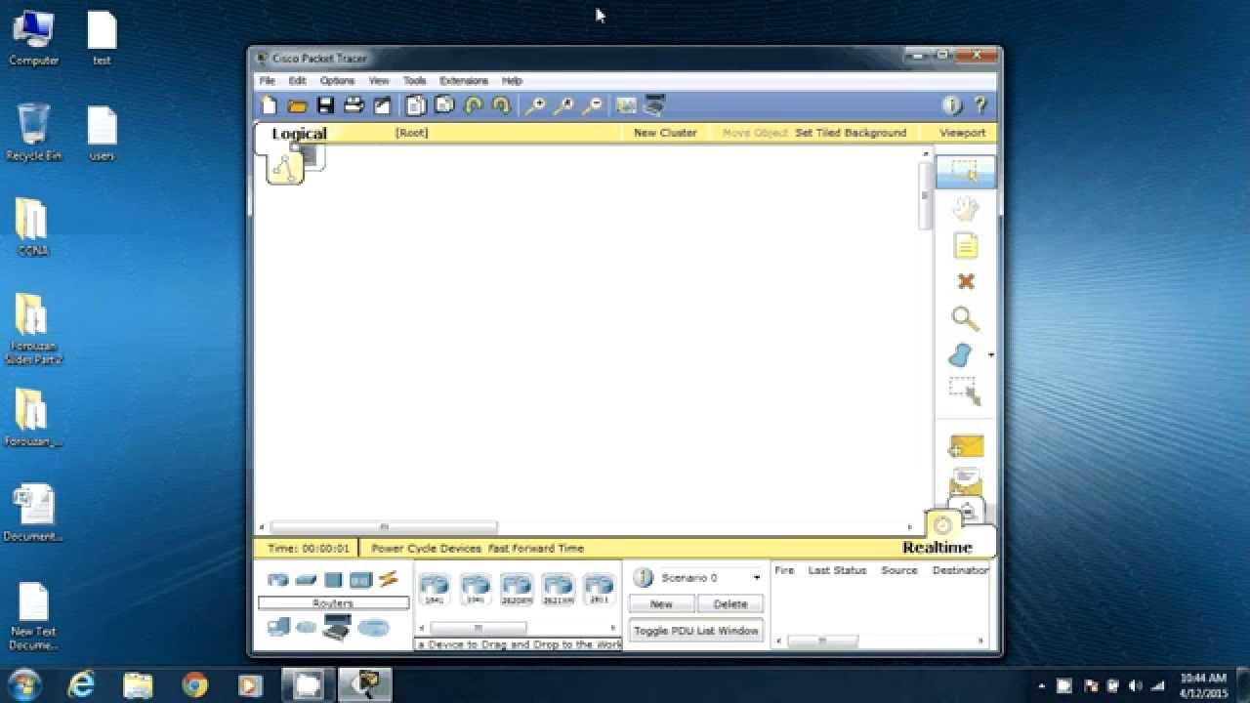
Task: Click Toggle PDU List Window button
Action: coord(696,631)
